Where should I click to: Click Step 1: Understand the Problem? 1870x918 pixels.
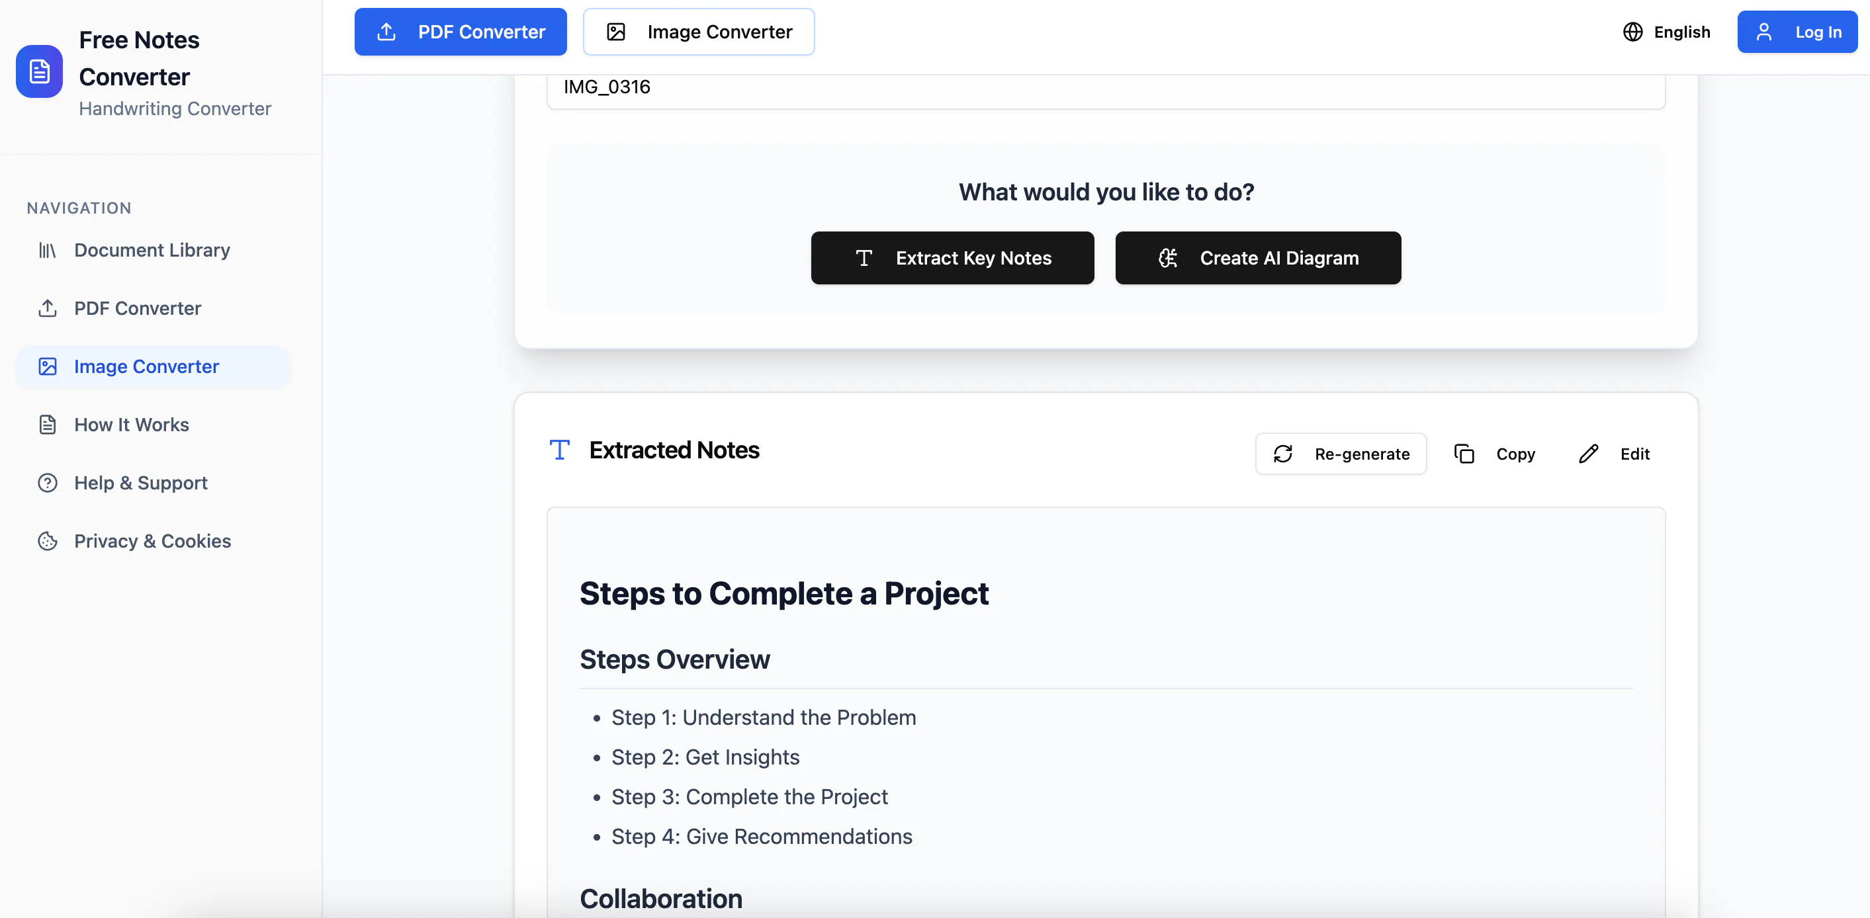(x=764, y=717)
